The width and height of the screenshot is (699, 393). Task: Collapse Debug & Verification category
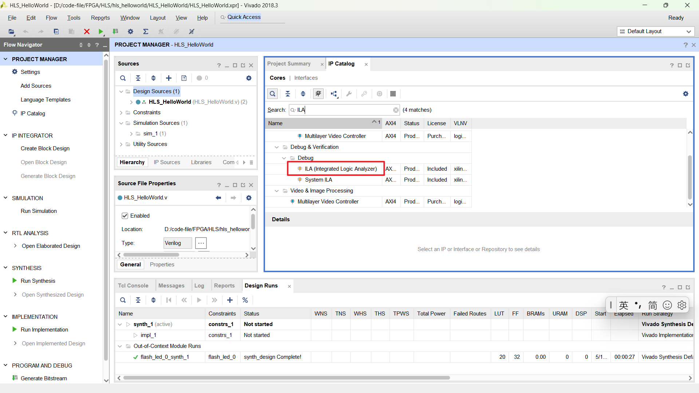276,147
